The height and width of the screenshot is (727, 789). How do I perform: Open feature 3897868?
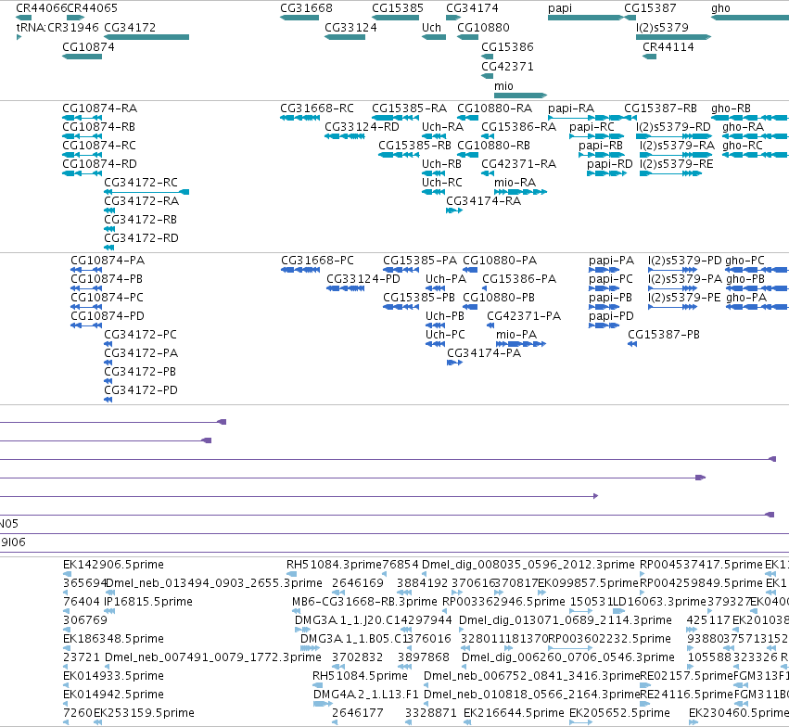[x=423, y=657]
